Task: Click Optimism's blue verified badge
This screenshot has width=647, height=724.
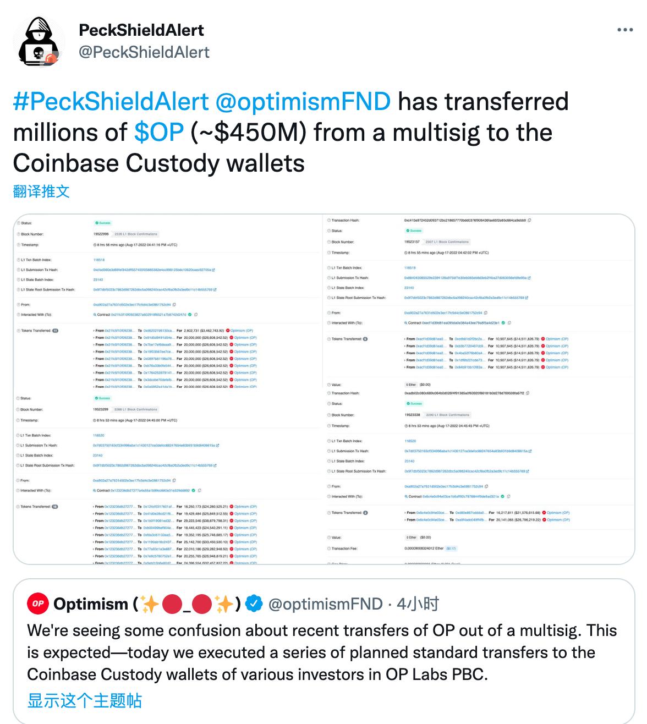Action: (253, 604)
